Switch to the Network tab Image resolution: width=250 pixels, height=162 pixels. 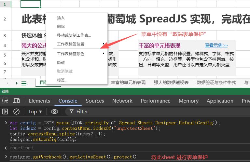click(122, 101)
